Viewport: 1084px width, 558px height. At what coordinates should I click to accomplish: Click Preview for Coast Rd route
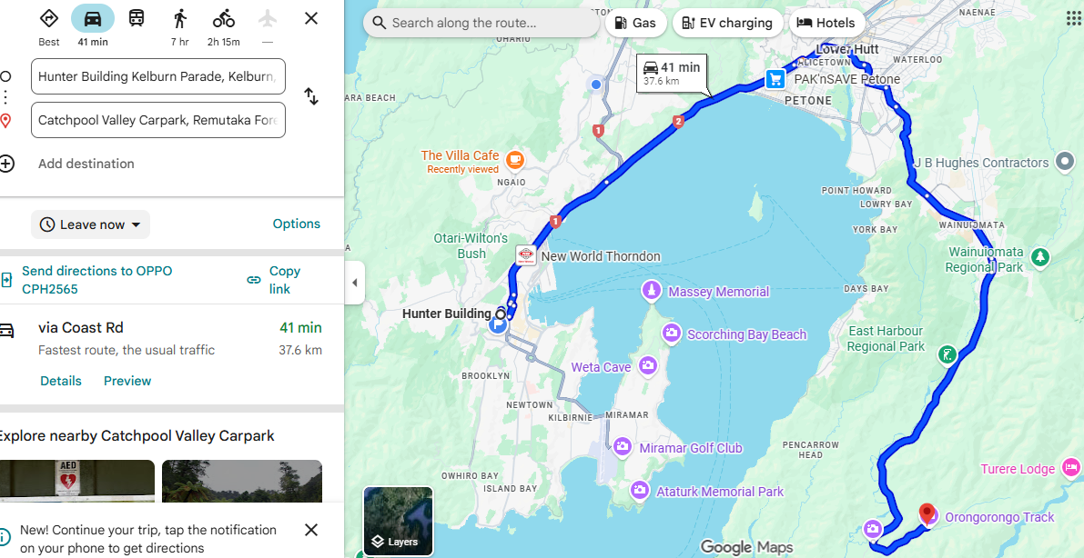click(127, 381)
